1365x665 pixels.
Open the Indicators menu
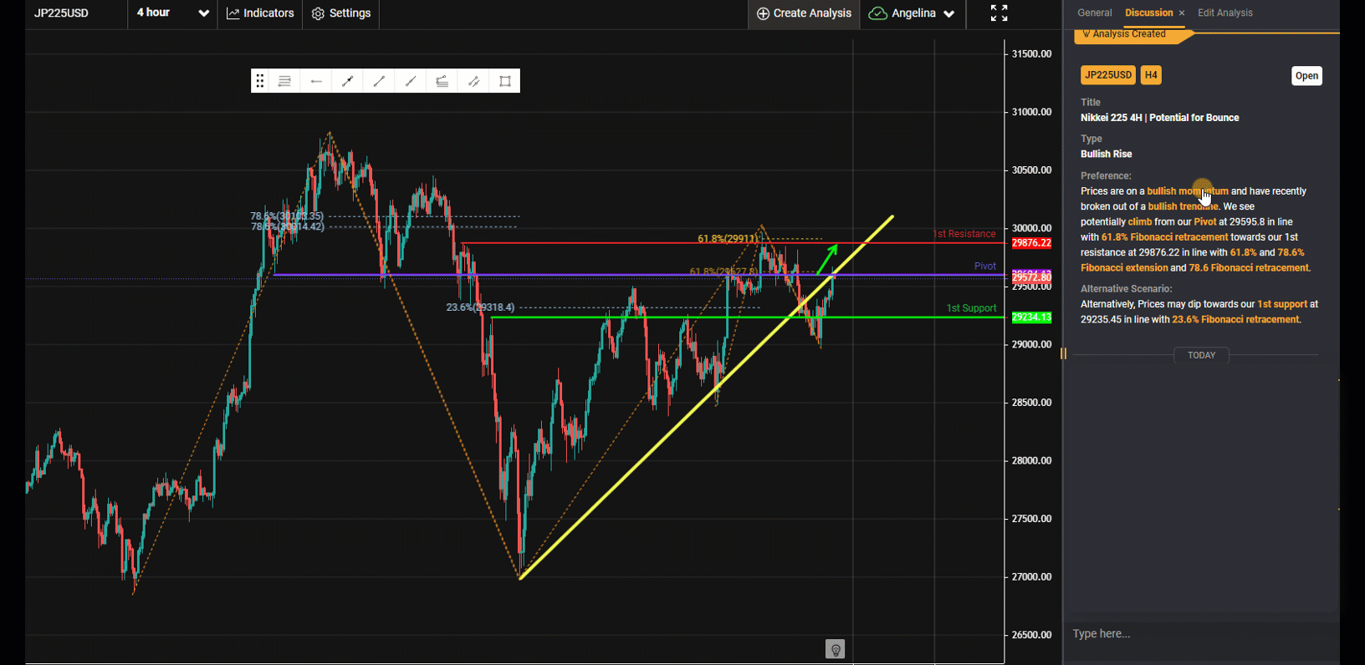click(260, 13)
